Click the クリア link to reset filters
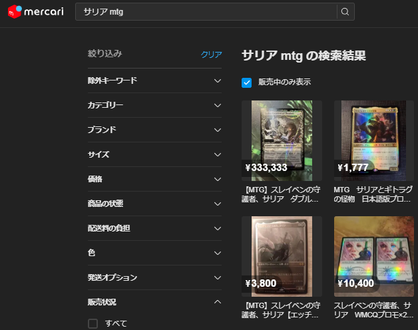The height and width of the screenshot is (330, 418). 211,55
